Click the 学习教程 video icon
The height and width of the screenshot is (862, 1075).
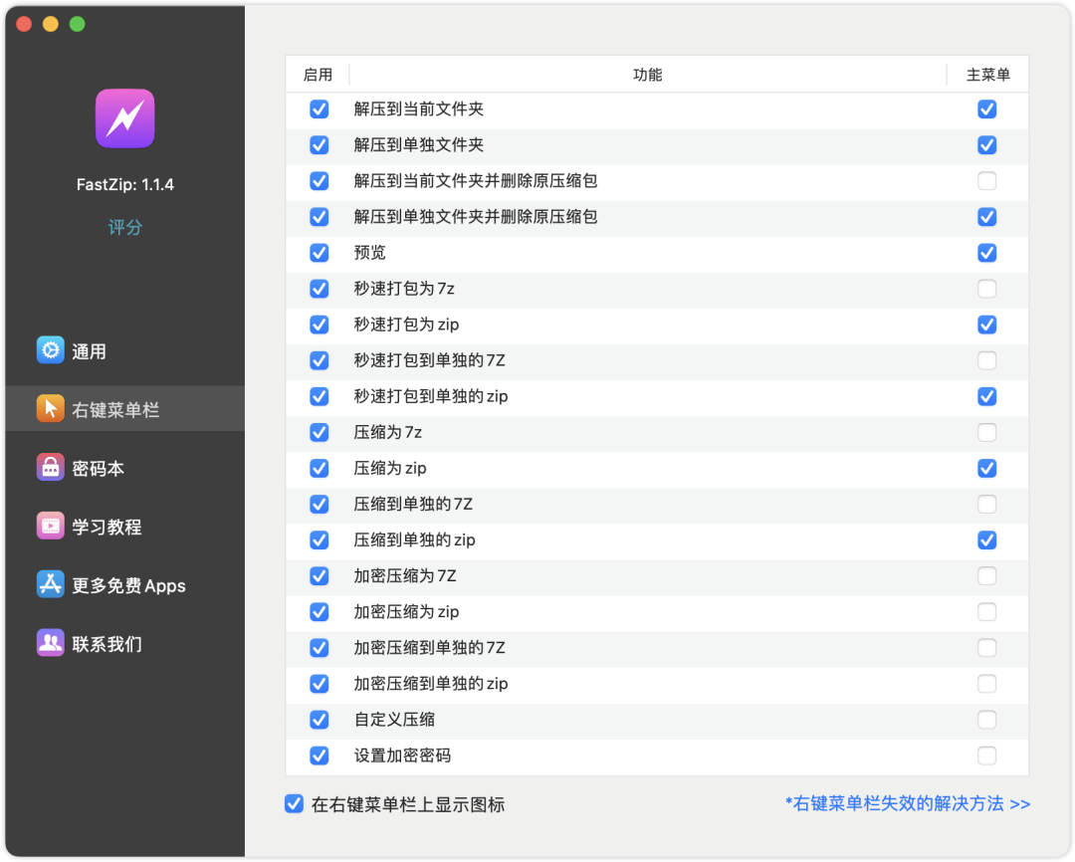click(x=51, y=527)
